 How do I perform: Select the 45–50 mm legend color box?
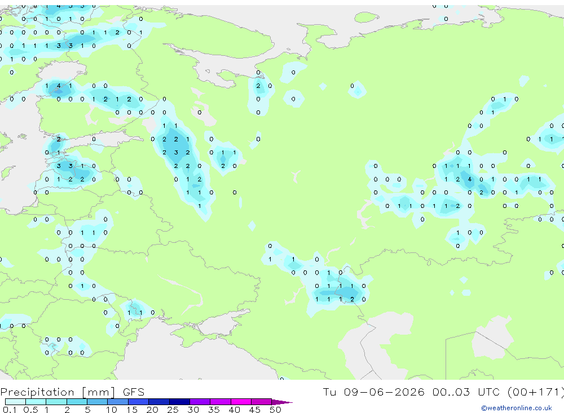[262, 402]
